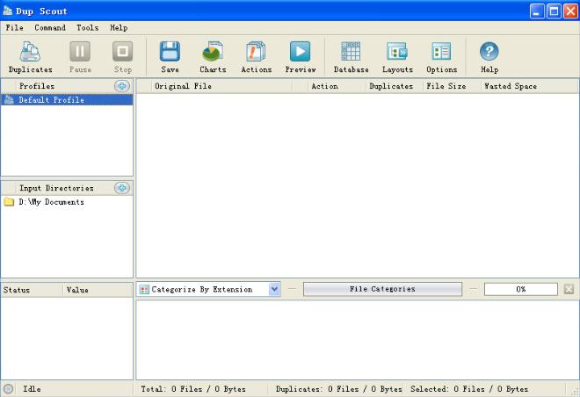
Task: Open the Command menu
Action: coord(50,28)
